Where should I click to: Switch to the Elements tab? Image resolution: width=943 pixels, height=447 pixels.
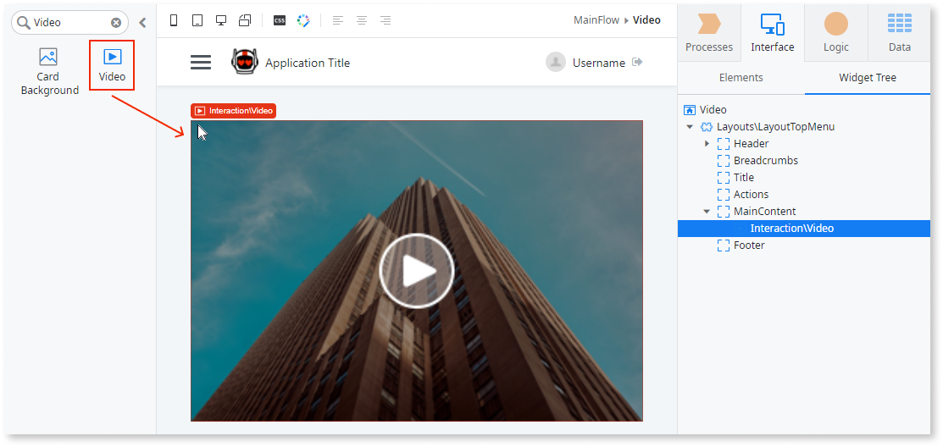[x=741, y=78]
